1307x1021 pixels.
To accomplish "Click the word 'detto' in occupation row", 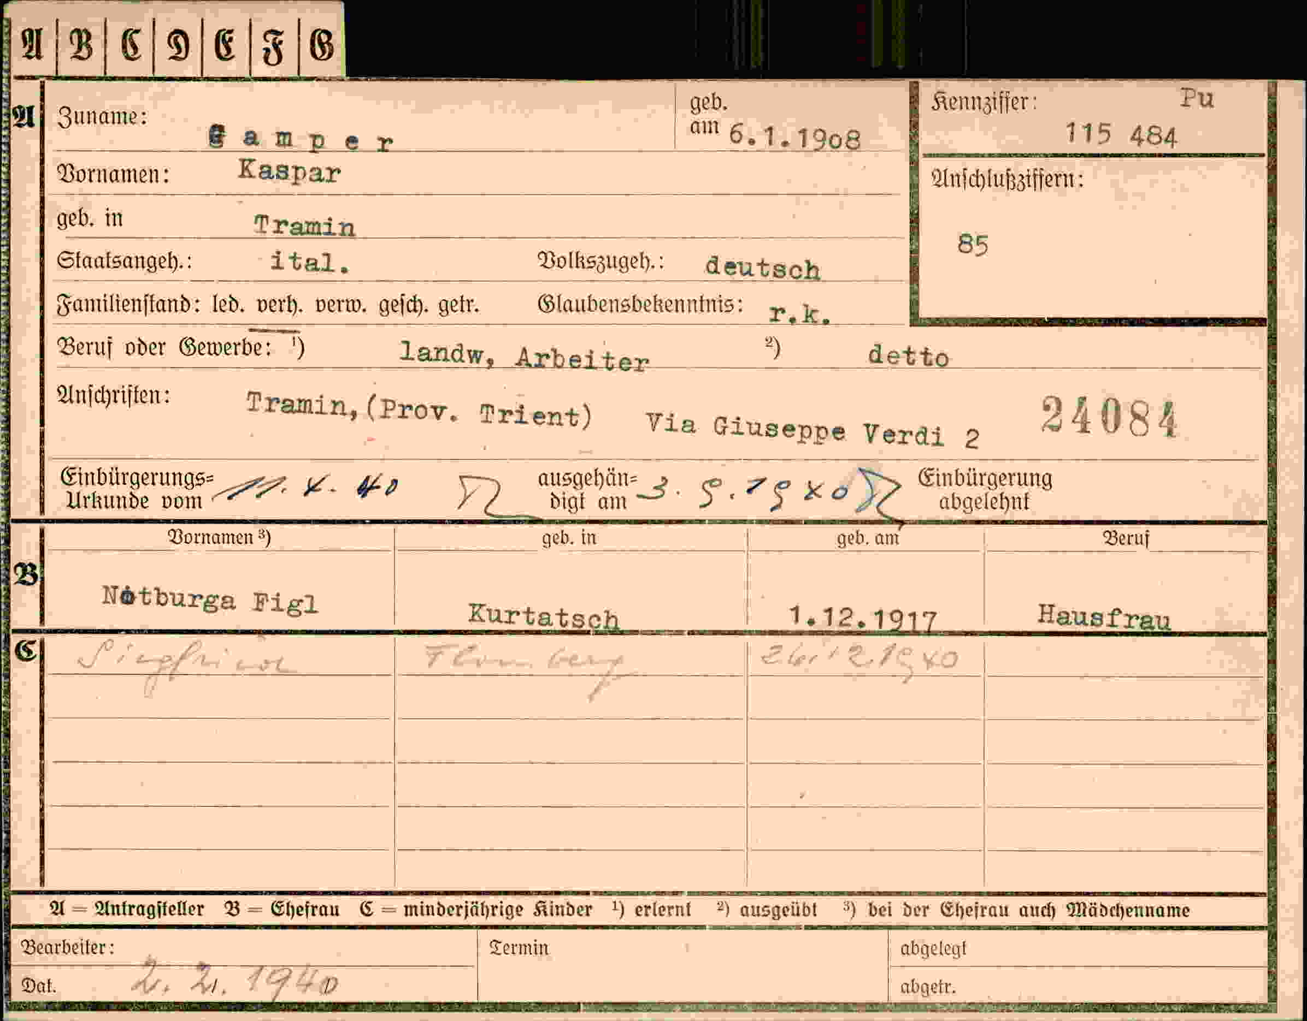I will point(909,357).
